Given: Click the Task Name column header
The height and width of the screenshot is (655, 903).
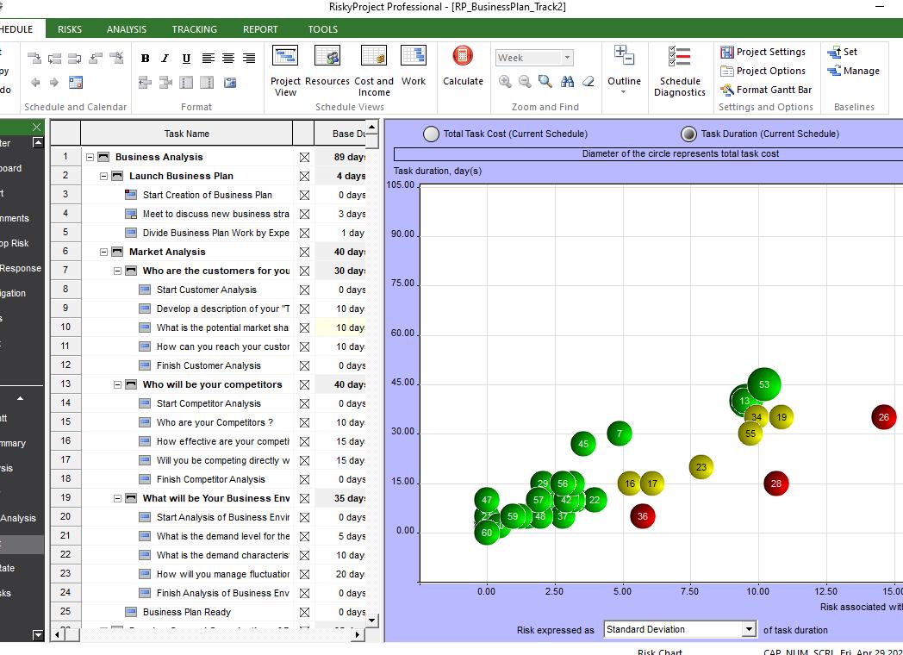Looking at the screenshot, I should click(x=187, y=134).
